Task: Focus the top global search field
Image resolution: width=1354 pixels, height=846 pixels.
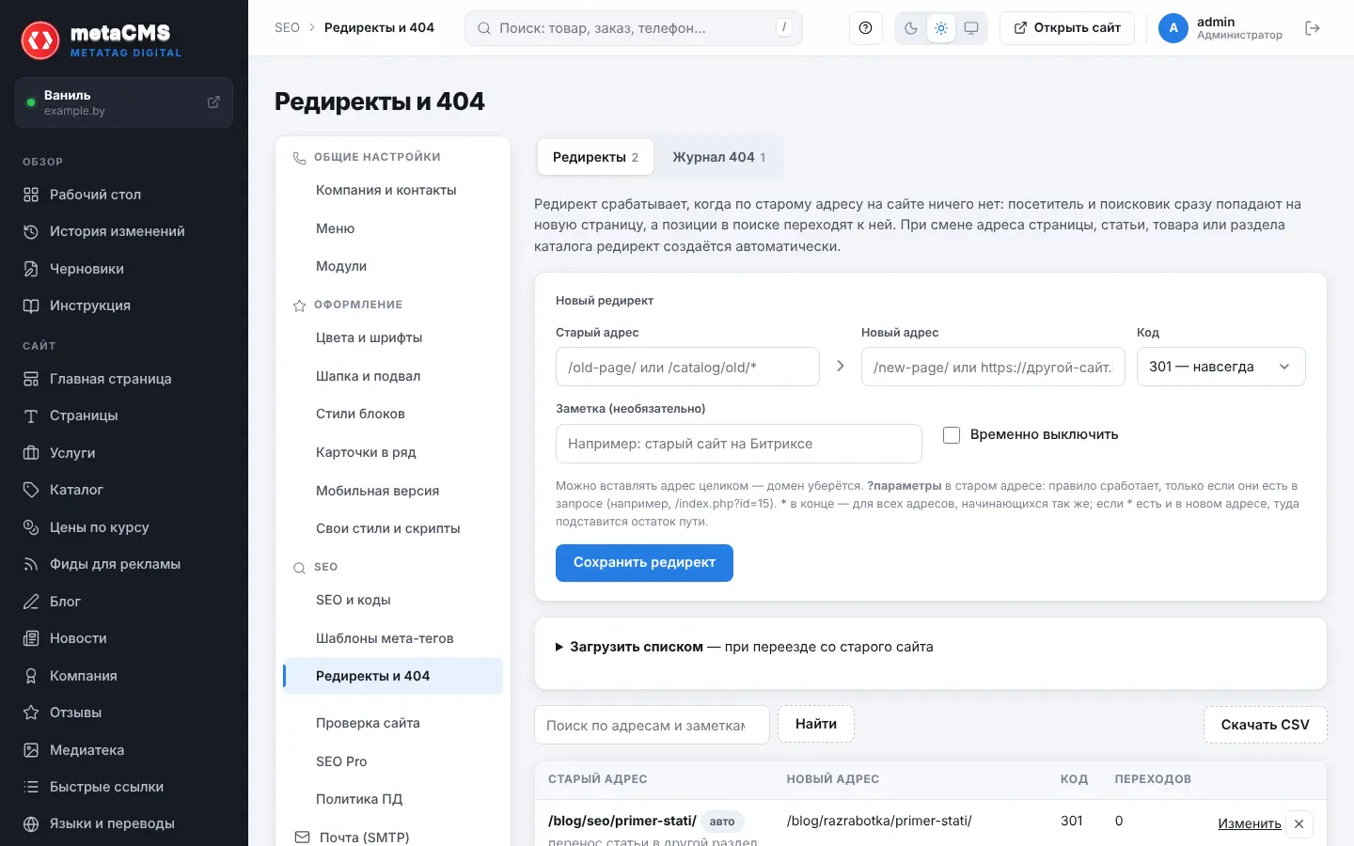Action: click(x=633, y=28)
